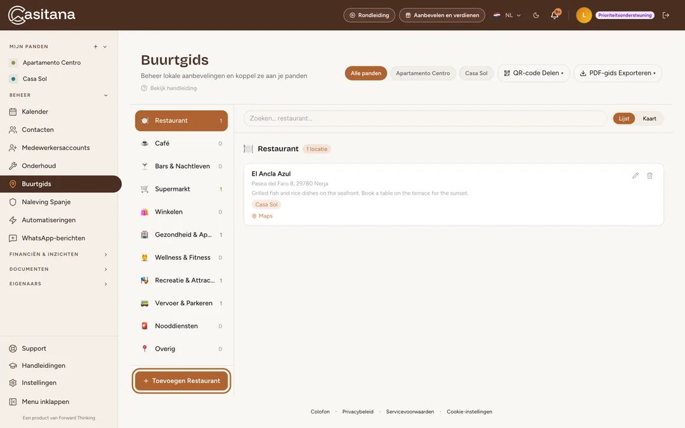
Task: Open the PDF-gids Exporteren dropdown
Action: [617, 74]
